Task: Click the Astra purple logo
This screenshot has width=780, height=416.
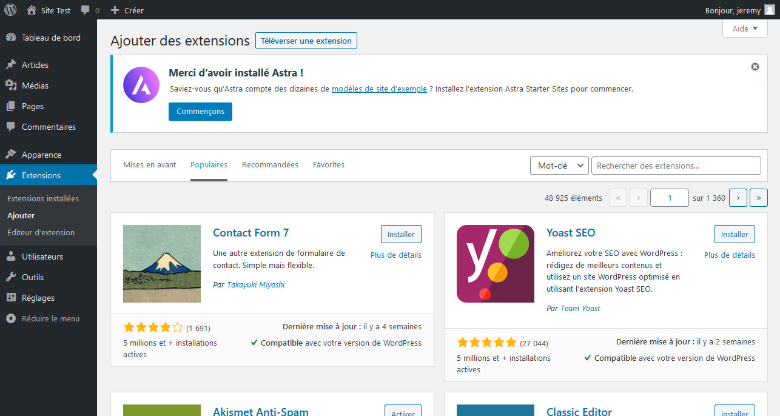Action: click(141, 85)
